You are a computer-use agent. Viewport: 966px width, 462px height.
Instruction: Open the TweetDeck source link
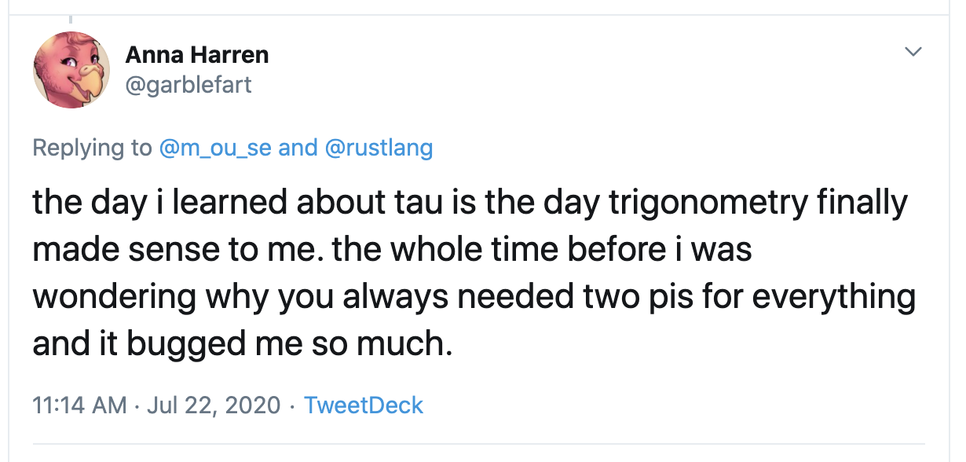[364, 405]
